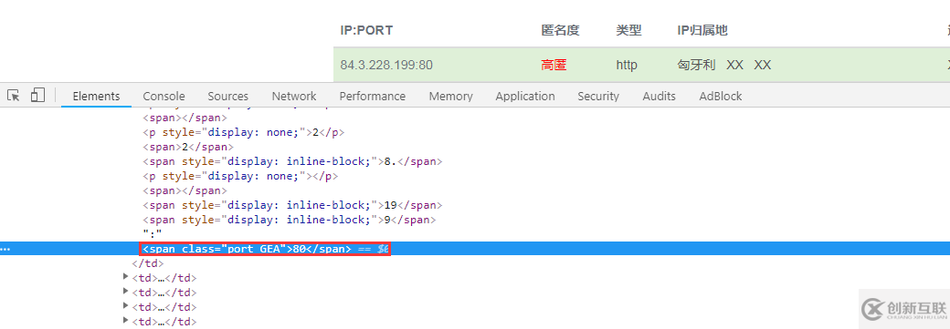Open the Application tab
This screenshot has width=950, height=329.
524,97
